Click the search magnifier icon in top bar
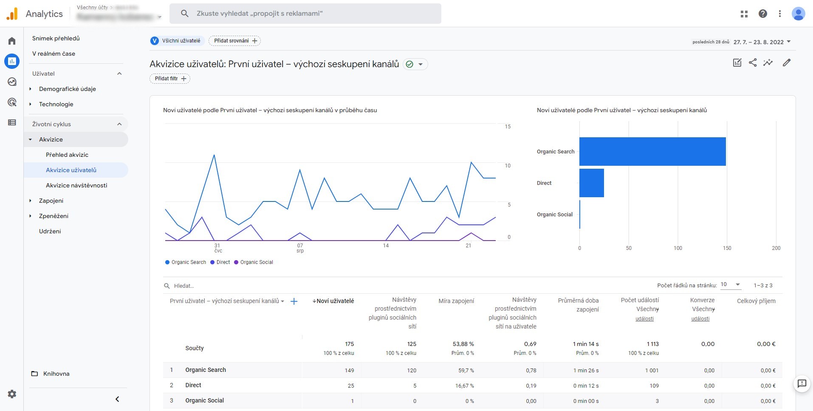The height and width of the screenshot is (411, 813). tap(184, 14)
